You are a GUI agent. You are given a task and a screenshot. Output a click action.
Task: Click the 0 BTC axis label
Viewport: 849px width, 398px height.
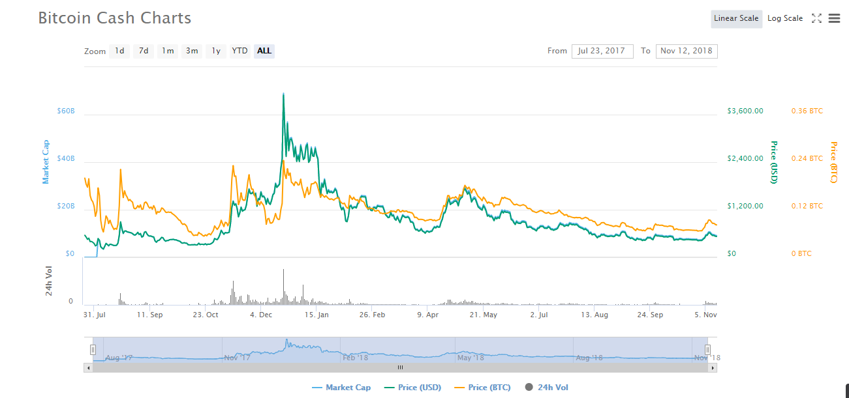(801, 254)
